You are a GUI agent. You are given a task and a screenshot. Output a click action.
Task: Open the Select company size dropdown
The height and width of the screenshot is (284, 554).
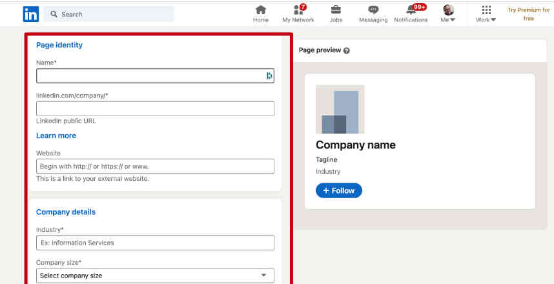[x=155, y=276]
